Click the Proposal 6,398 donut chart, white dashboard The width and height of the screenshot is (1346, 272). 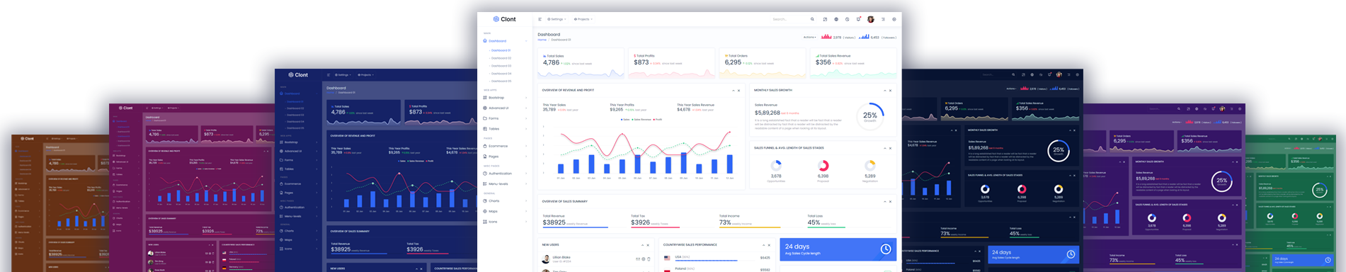tap(823, 166)
